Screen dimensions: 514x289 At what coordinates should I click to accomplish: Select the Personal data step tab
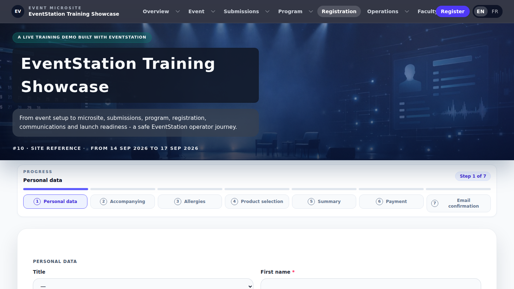pyautogui.click(x=55, y=202)
